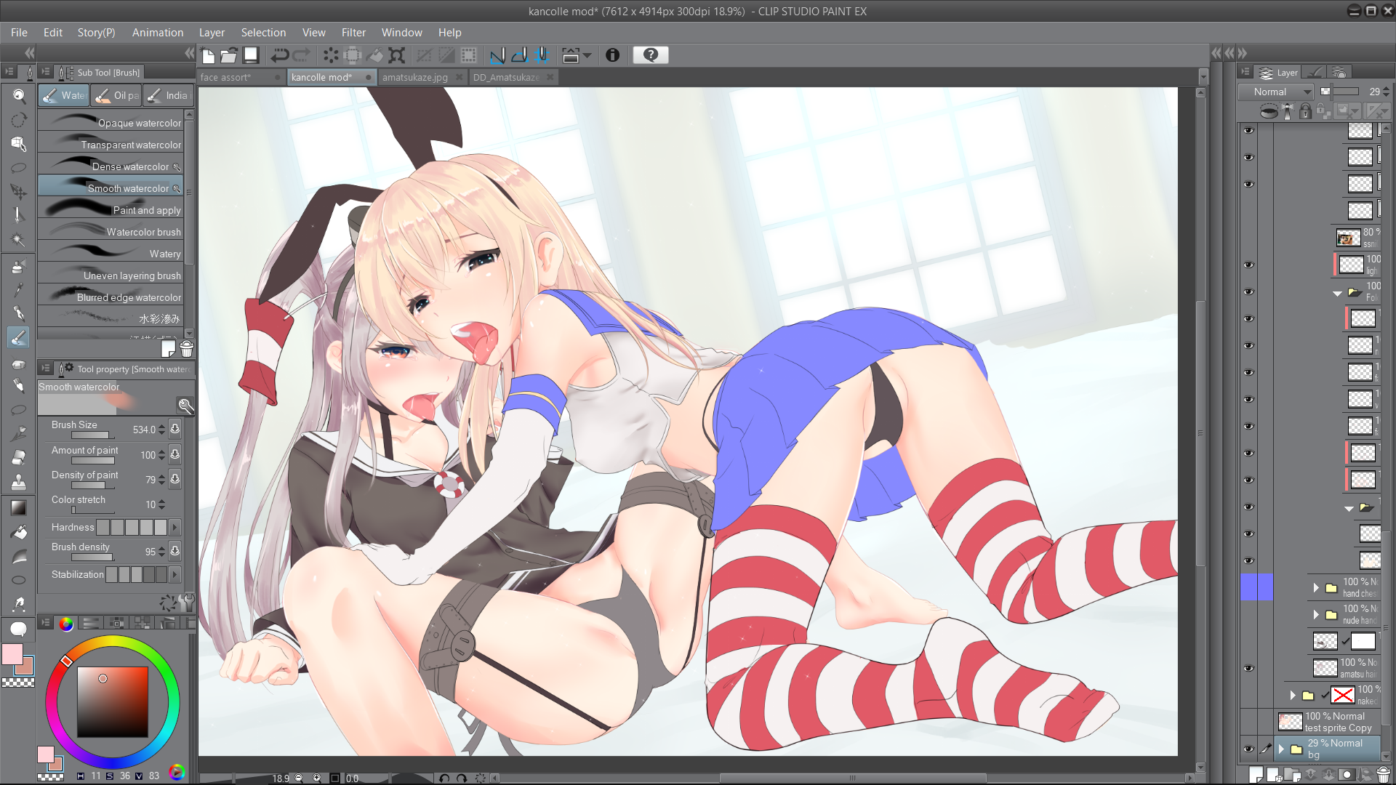The width and height of the screenshot is (1396, 785).
Task: Open the CLIP STUDIO help question icon
Action: click(x=651, y=55)
